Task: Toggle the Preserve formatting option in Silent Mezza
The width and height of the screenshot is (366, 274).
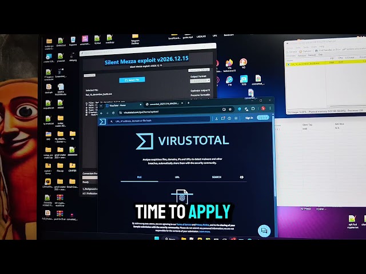Action: [200, 95]
